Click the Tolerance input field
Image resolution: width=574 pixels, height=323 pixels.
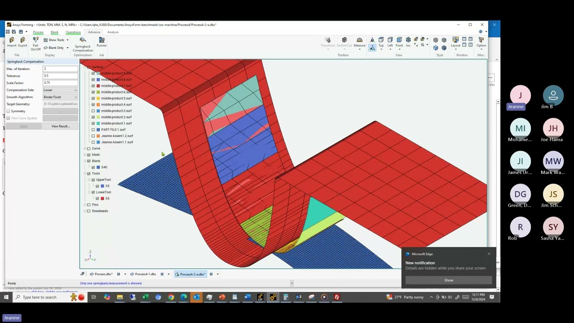pos(60,76)
